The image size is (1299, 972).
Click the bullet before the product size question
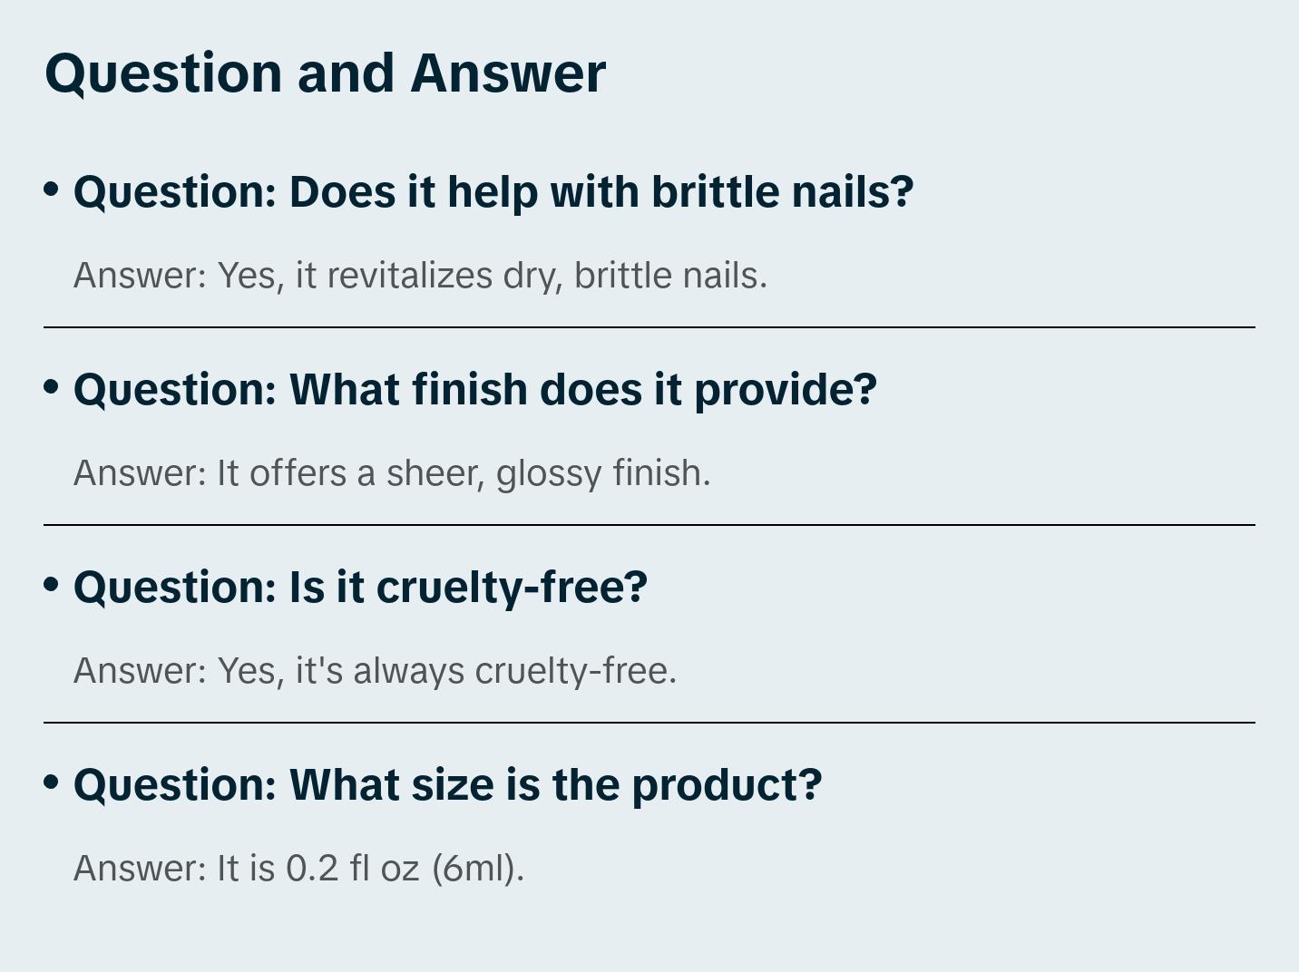pyautogui.click(x=52, y=782)
